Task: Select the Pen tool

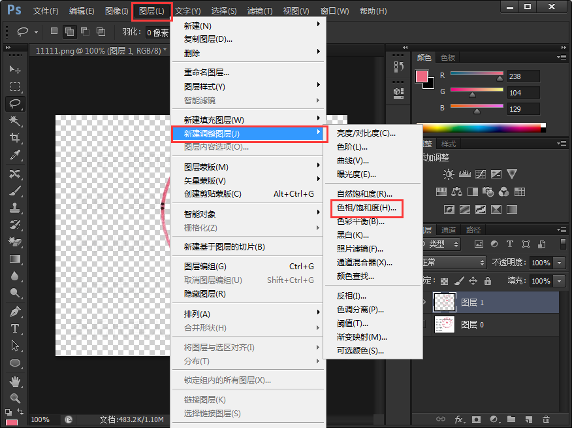Action: tap(15, 312)
